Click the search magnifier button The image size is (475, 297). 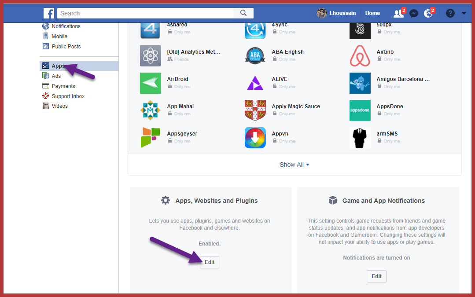pyautogui.click(x=243, y=13)
